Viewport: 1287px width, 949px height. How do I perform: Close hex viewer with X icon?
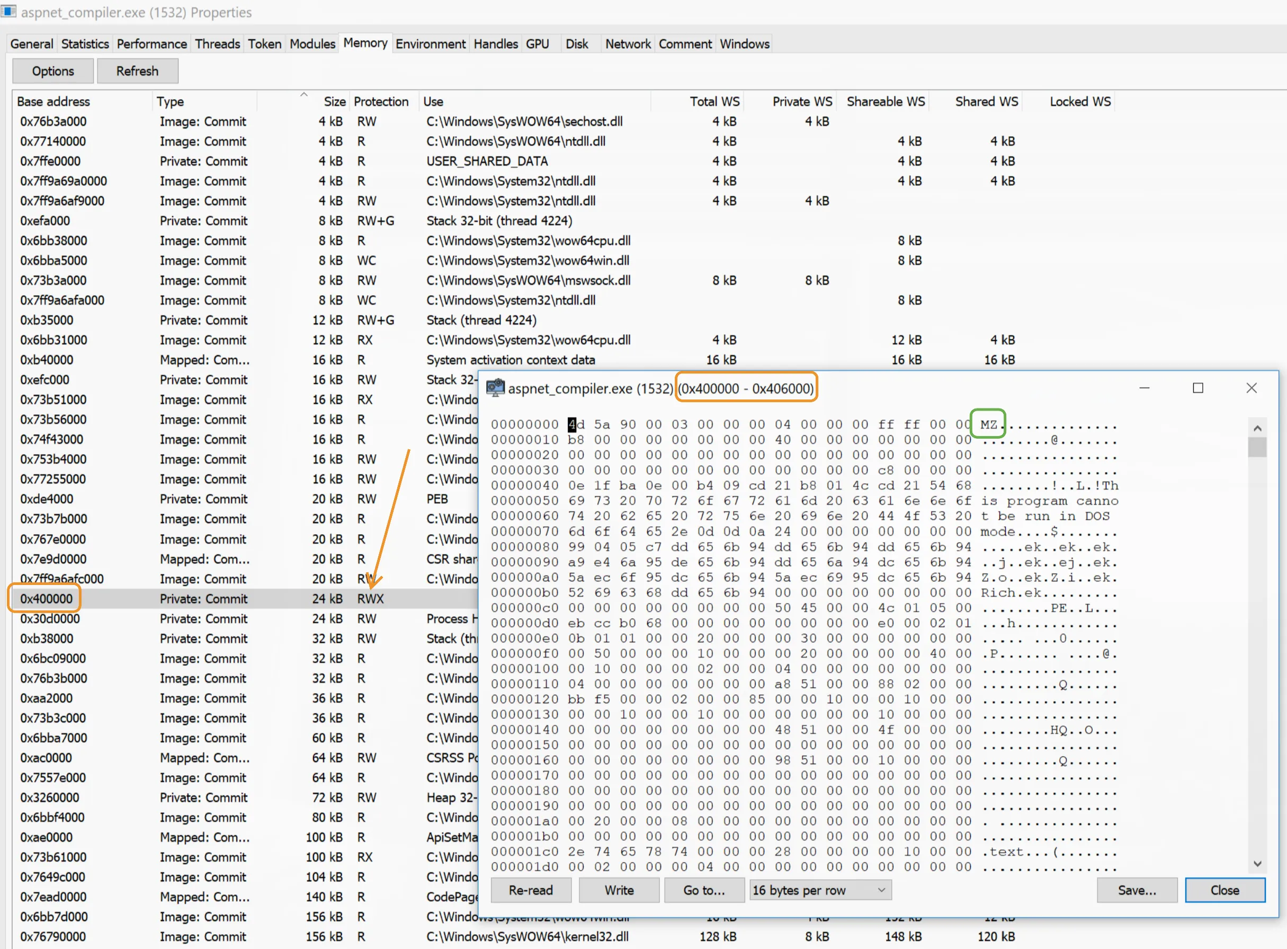click(x=1252, y=388)
